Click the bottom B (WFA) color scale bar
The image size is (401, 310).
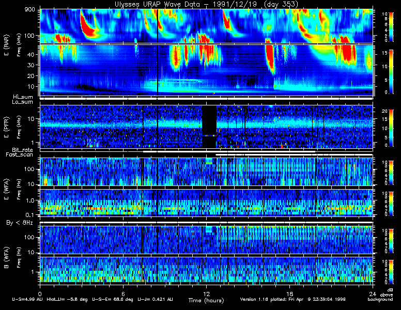coord(391,272)
